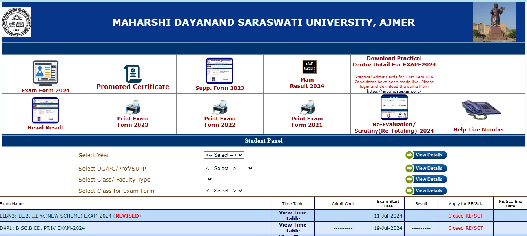The width and height of the screenshot is (527, 236).
Task: Expand the Select Class for Exam Form dropdown
Action: [x=224, y=191]
